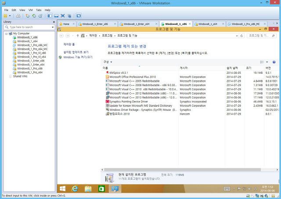
Task: Switch to the Windows8_1_Enter_x64 tab
Action: tap(137, 24)
